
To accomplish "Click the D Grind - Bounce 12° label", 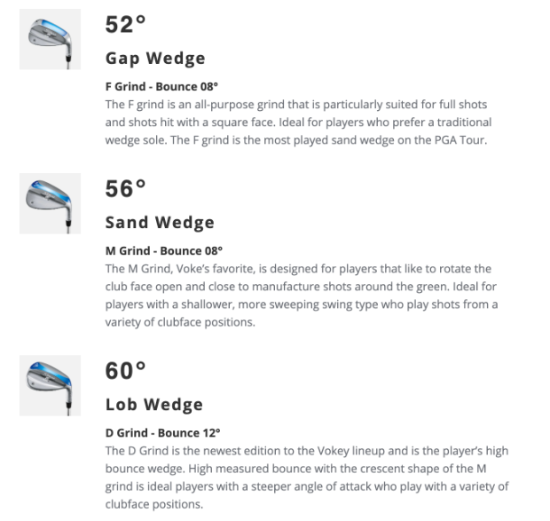I will point(162,433).
